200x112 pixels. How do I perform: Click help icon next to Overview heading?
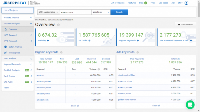point(58,25)
